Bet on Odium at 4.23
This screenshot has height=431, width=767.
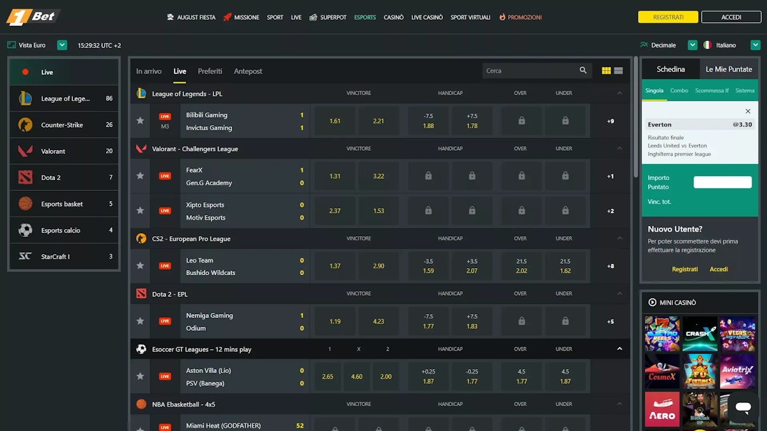pos(378,321)
